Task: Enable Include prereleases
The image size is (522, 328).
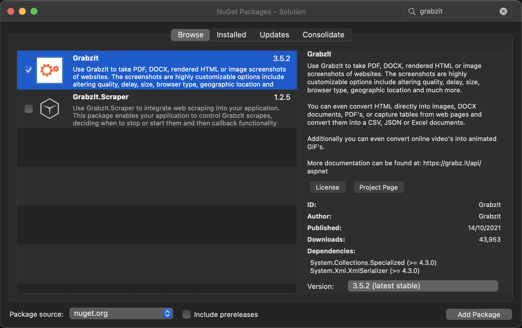Action: pyautogui.click(x=186, y=314)
